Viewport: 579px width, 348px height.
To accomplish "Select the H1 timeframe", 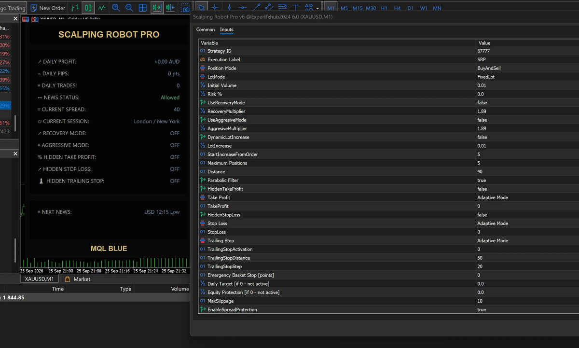I will click(x=384, y=8).
